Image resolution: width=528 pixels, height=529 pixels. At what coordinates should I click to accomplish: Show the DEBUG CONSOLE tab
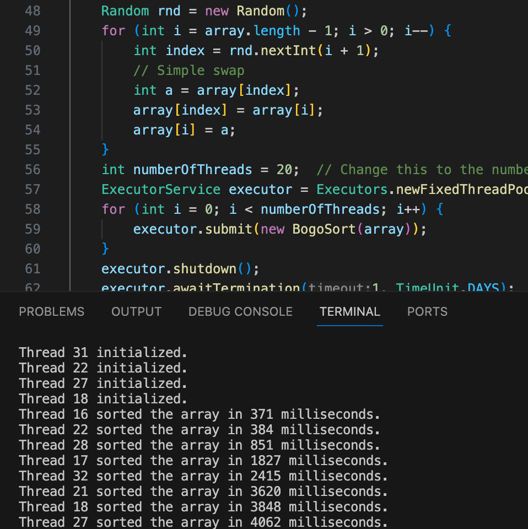tap(240, 312)
